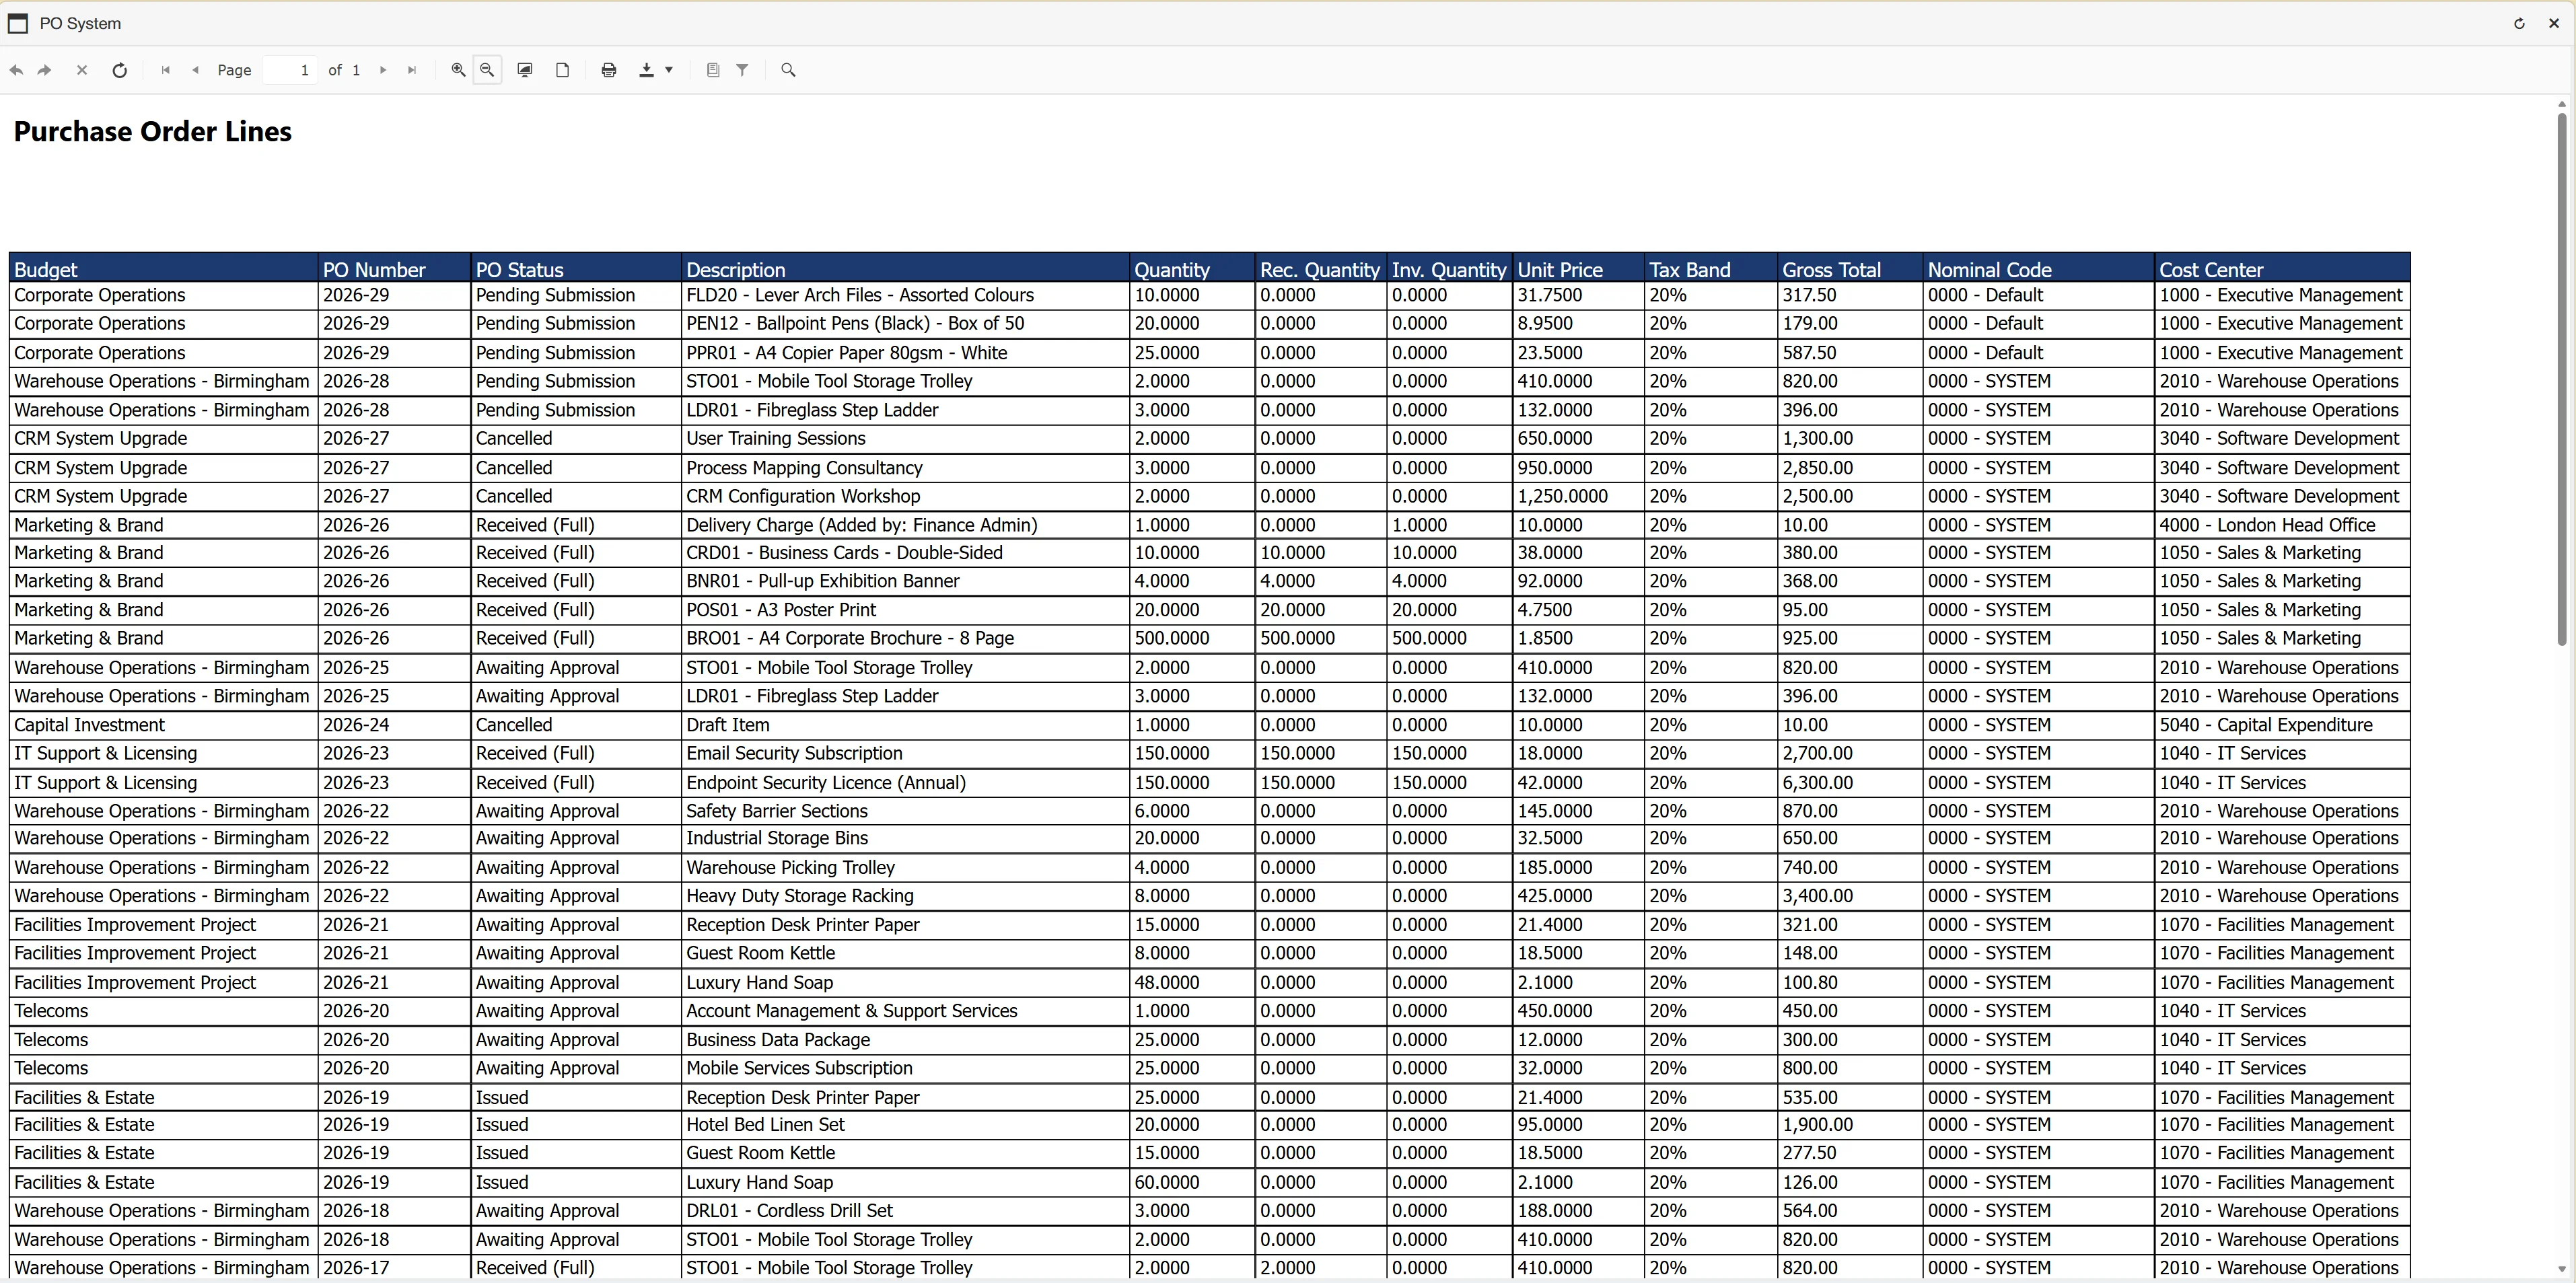Screen dimensions: 2576x1283
Task: Click the page number input field
Action: tap(290, 70)
